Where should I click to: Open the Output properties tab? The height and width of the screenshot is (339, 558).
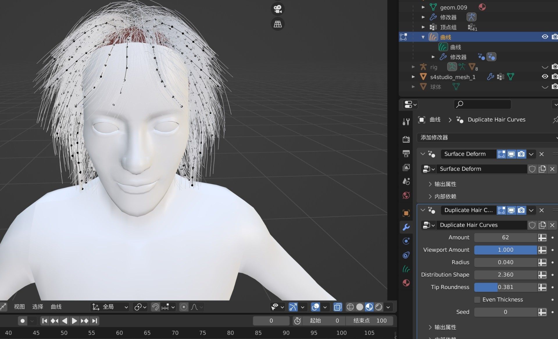coord(406,153)
